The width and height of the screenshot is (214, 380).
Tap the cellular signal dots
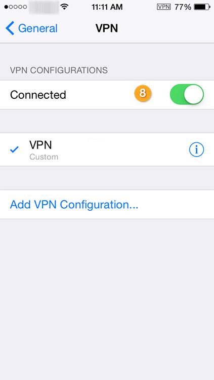pos(16,7)
